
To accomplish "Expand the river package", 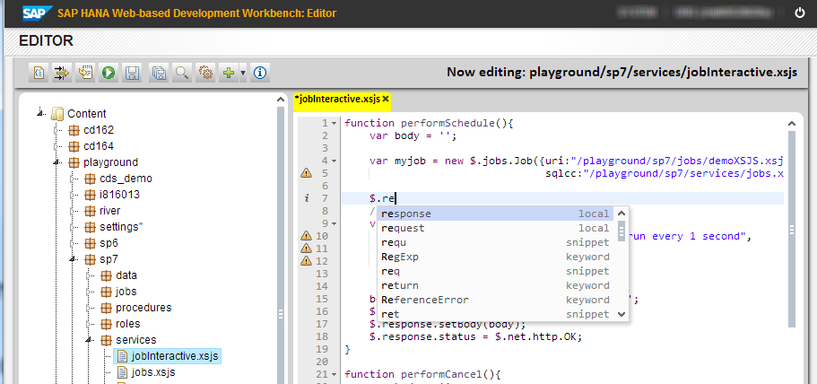I will (x=74, y=211).
